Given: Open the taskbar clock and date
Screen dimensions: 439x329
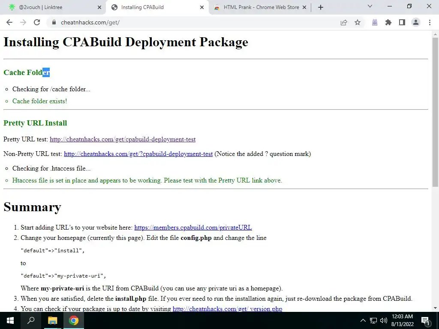Looking at the screenshot, I should point(402,320).
